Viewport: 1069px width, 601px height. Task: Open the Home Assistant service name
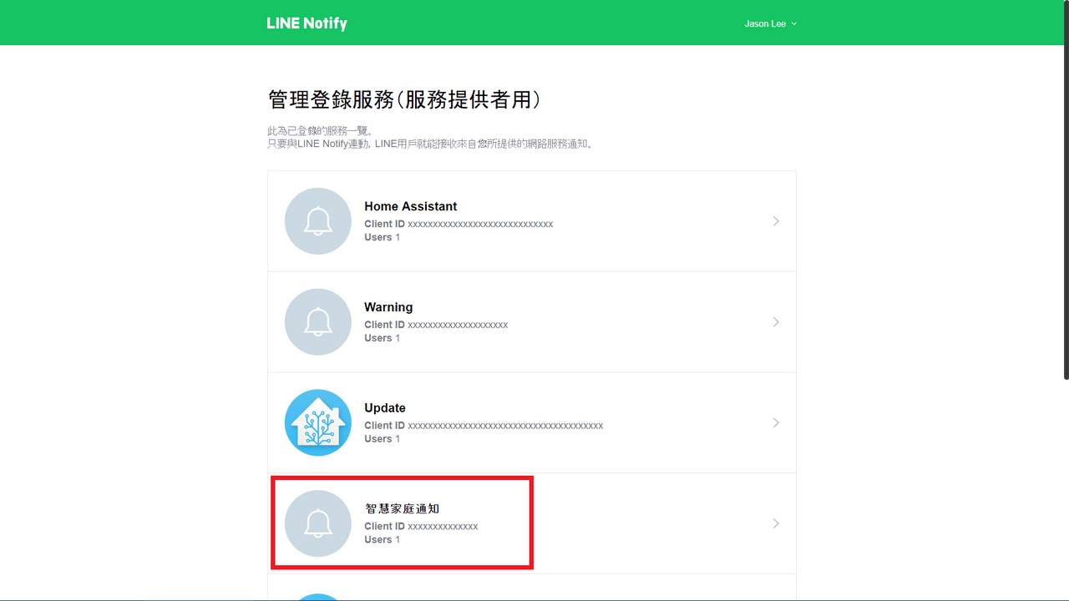pyautogui.click(x=411, y=206)
